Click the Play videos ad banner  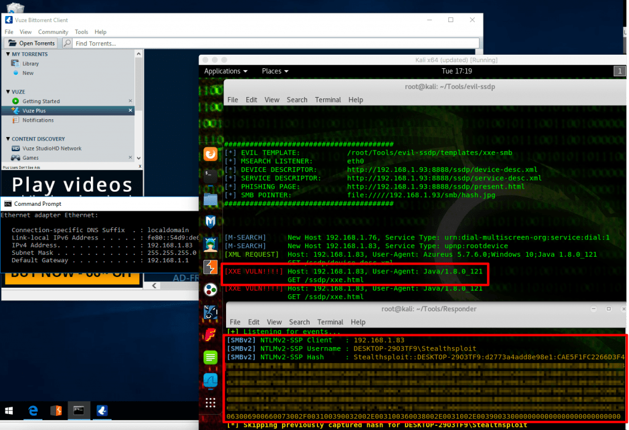click(72, 184)
